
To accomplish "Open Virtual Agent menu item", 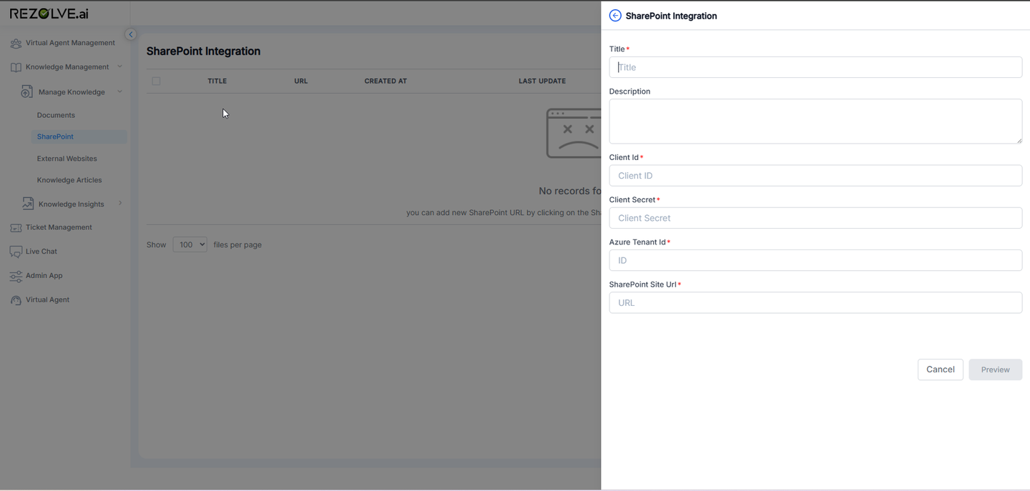I will (47, 300).
